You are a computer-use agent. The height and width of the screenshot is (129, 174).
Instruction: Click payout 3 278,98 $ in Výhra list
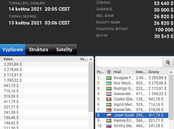(13, 70)
